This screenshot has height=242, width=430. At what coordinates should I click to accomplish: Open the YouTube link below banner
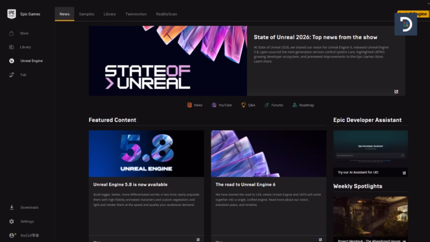(225, 105)
